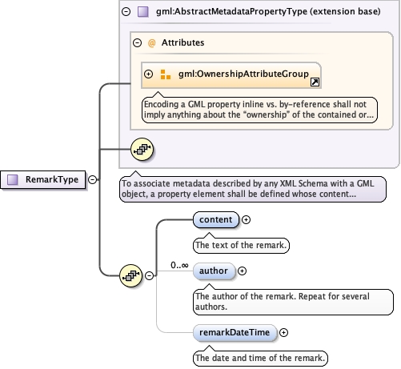Click the gml:OwnershipAttributeGroup orange blocks icon
The height and width of the screenshot is (369, 401).
point(166,74)
